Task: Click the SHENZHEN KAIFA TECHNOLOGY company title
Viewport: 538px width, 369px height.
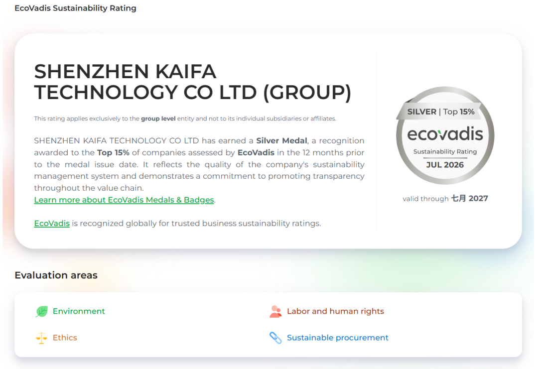Action: 192,82
